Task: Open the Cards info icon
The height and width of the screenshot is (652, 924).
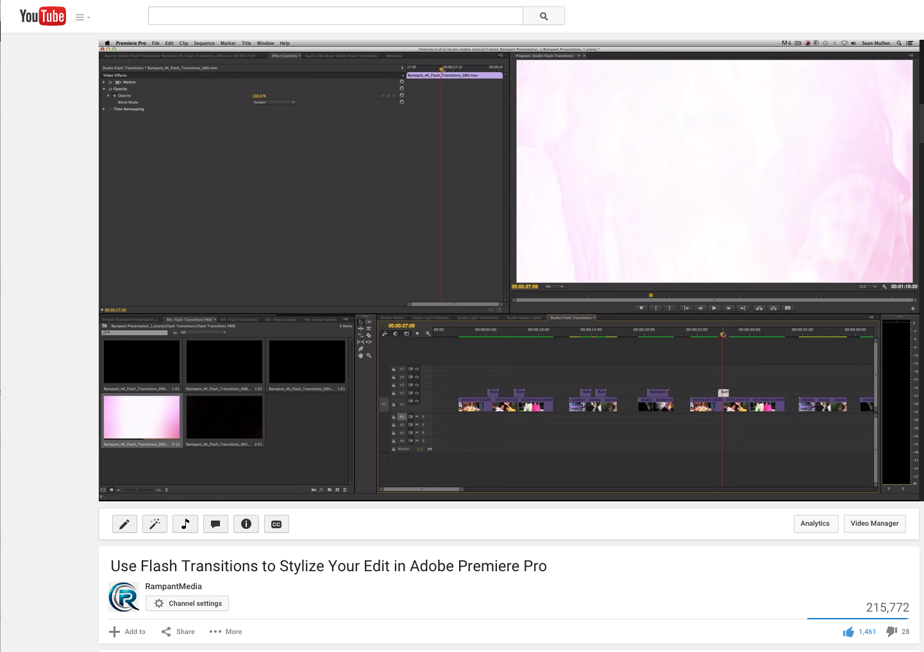Action: coord(246,524)
